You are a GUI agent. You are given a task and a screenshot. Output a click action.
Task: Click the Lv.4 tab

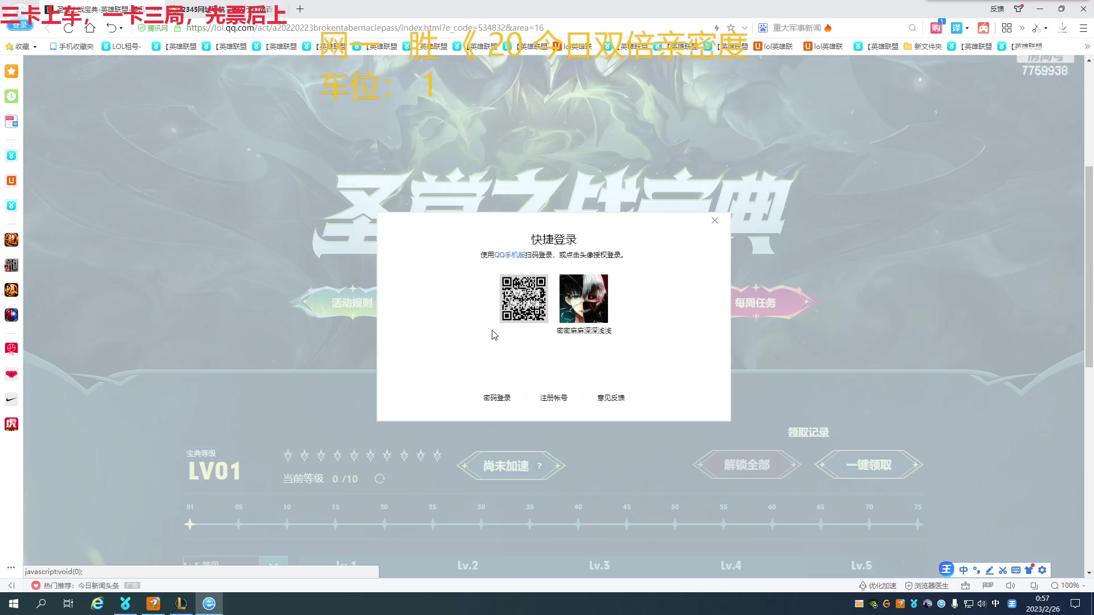click(730, 565)
